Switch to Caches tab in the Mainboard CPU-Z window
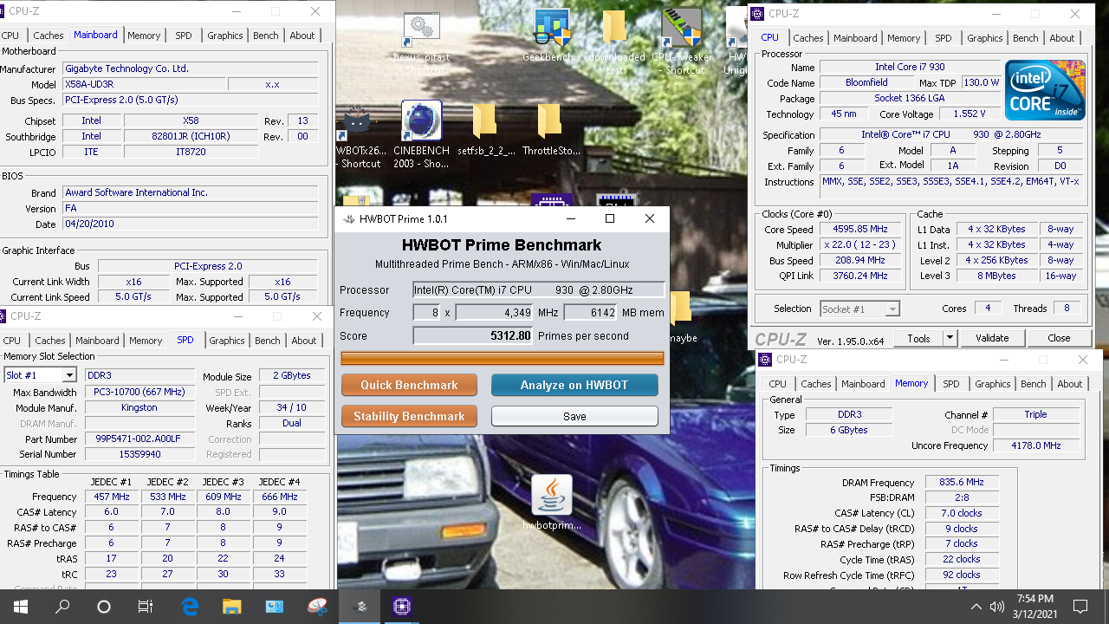Screen dimensions: 1109x624 [49, 36]
